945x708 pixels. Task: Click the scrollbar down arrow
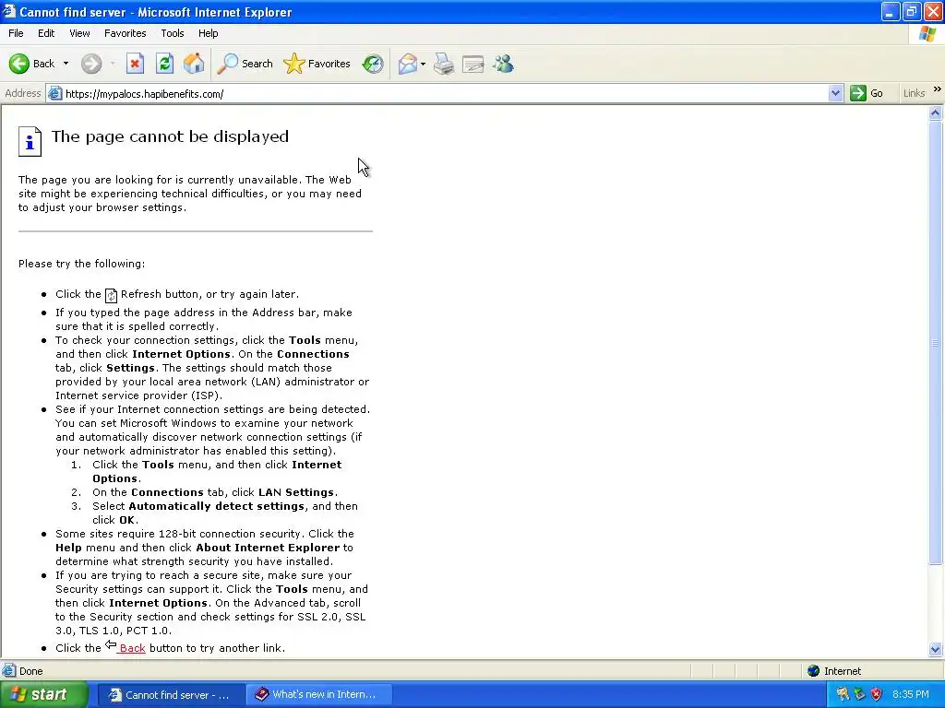coord(936,649)
